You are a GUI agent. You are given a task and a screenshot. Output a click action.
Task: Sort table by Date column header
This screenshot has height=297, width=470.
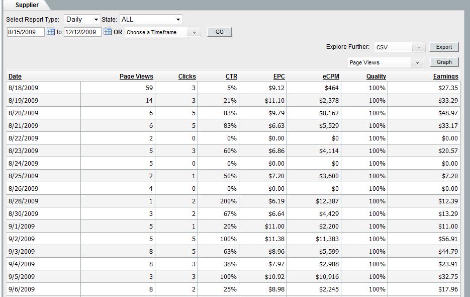[15, 77]
